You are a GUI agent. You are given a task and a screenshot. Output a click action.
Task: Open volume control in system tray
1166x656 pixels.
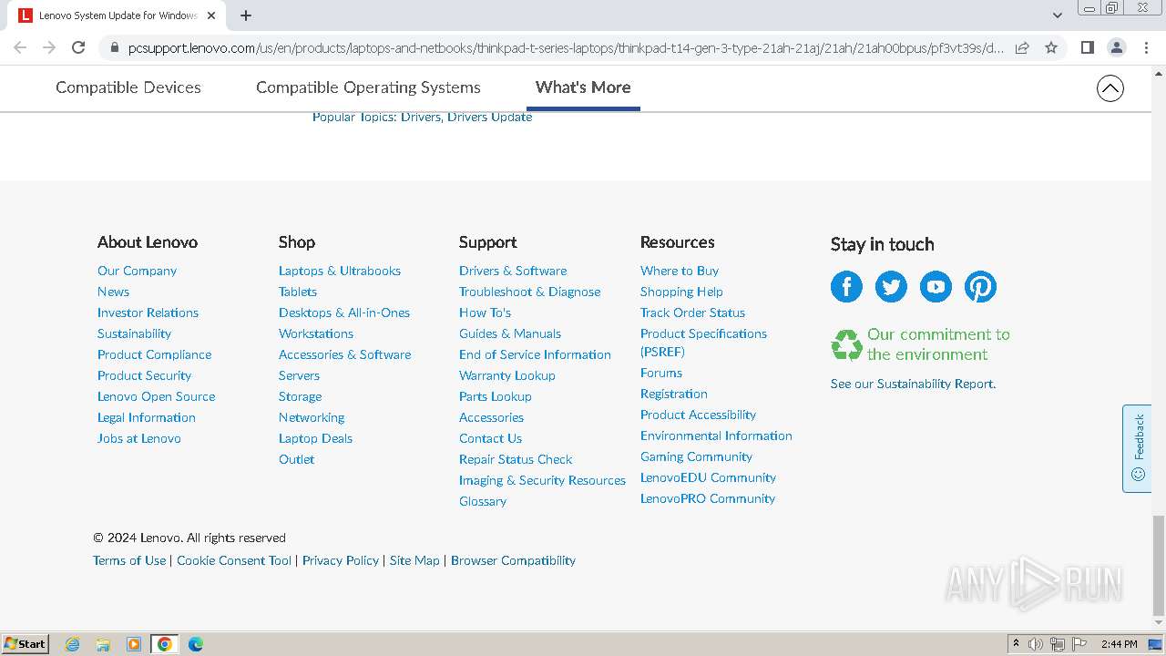1036,644
